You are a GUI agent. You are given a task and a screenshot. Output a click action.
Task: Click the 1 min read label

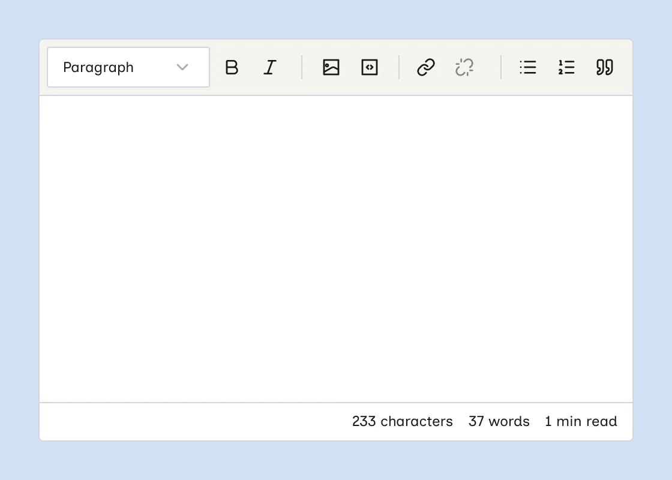pos(581,421)
